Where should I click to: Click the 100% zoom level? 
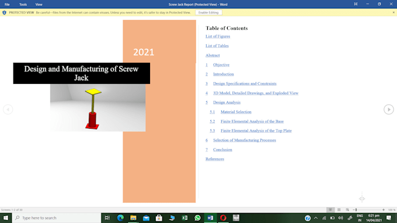pyautogui.click(x=391, y=210)
